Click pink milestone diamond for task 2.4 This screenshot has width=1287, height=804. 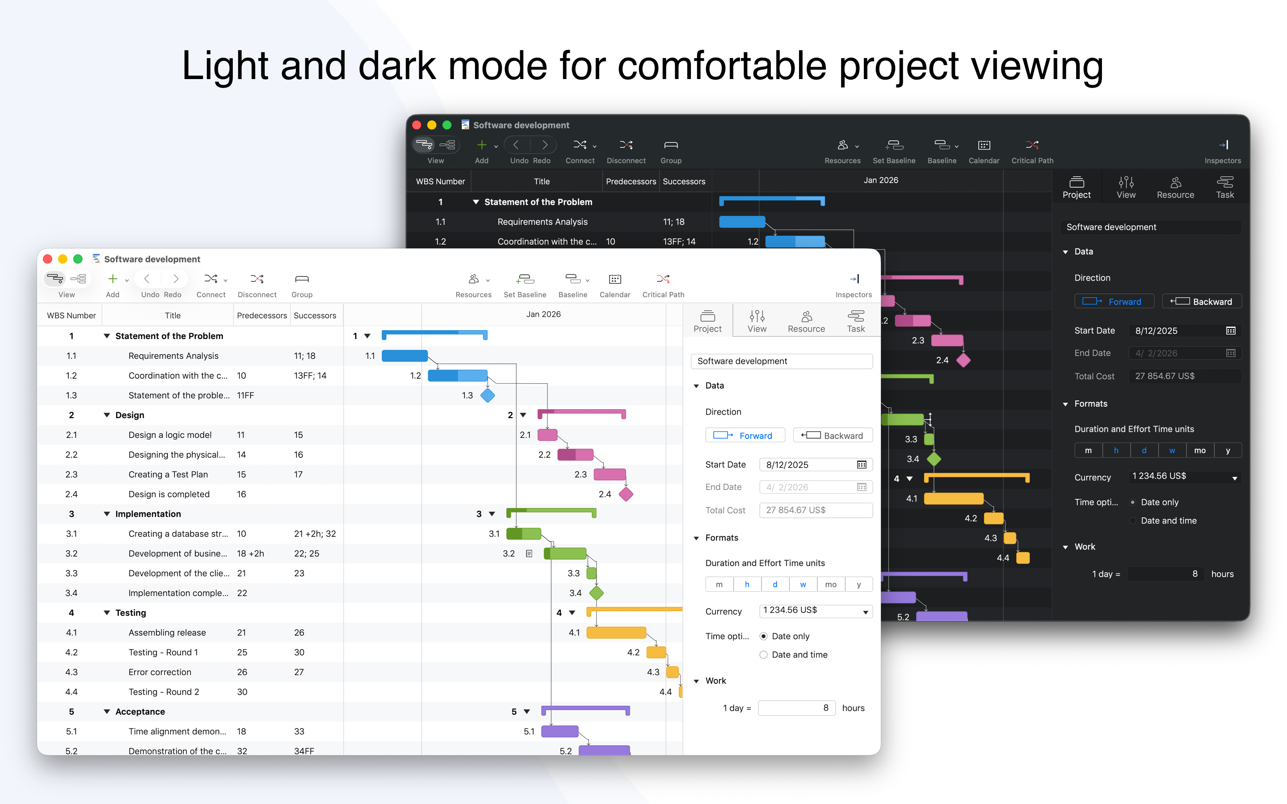(626, 494)
